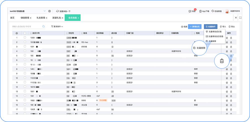The image size is (250, 122).
Task: Sort by 手机号 column arrows
Action: click(67, 33)
